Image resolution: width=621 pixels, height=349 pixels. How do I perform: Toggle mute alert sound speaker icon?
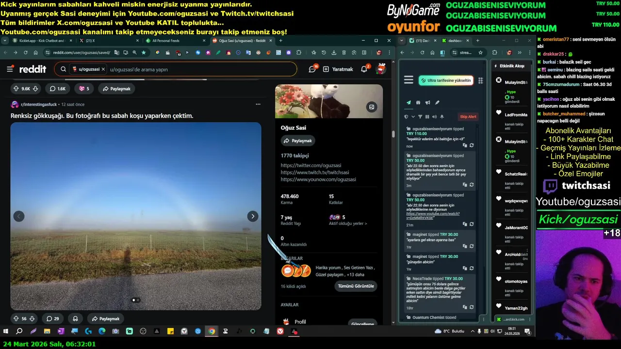click(x=434, y=117)
